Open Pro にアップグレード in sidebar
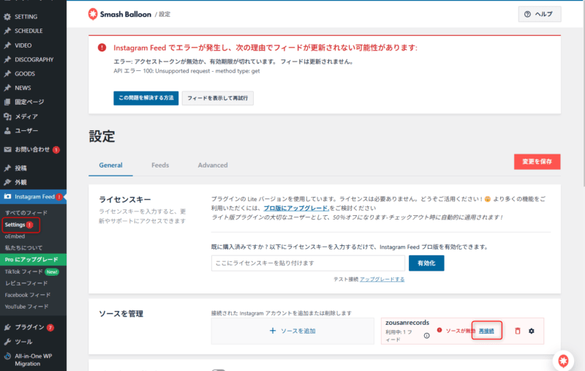Image resolution: width=585 pixels, height=371 pixels. tap(31, 260)
